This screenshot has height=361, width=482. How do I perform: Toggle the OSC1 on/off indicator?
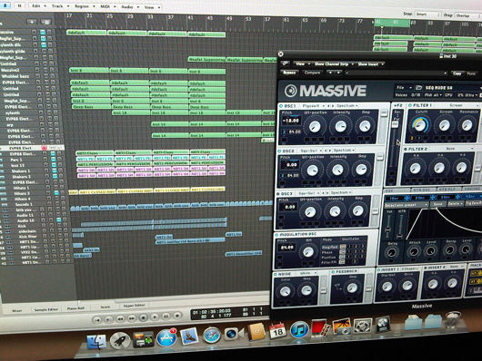[x=281, y=106]
